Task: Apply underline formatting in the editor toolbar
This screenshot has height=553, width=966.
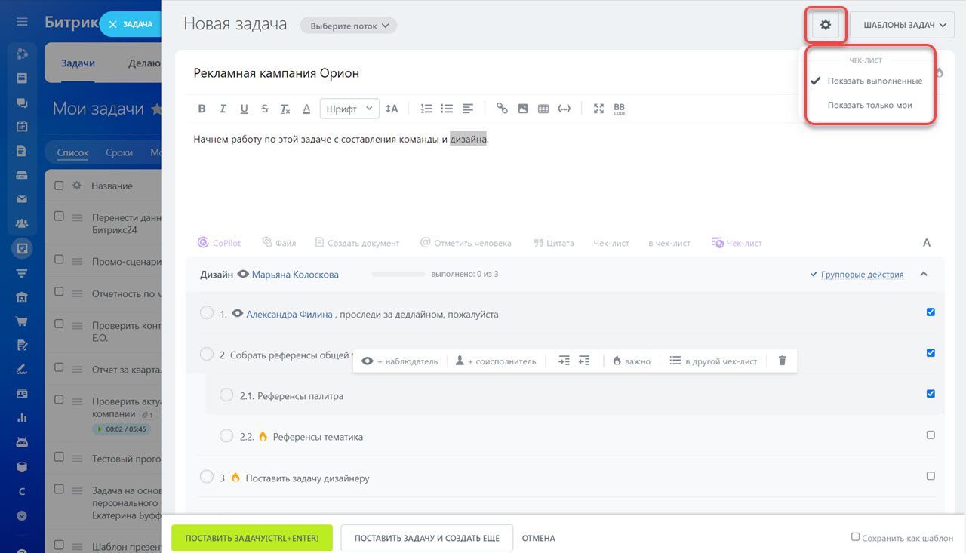Action: [244, 109]
